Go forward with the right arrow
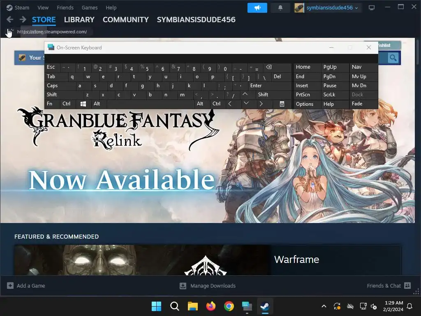 tap(23, 19)
